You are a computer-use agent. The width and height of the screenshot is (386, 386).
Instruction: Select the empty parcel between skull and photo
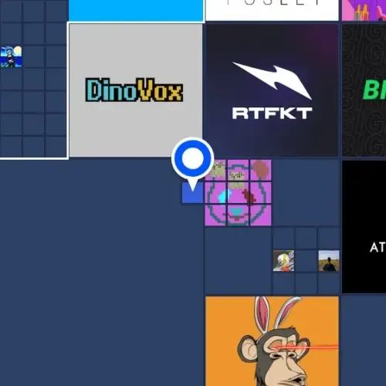point(306,261)
